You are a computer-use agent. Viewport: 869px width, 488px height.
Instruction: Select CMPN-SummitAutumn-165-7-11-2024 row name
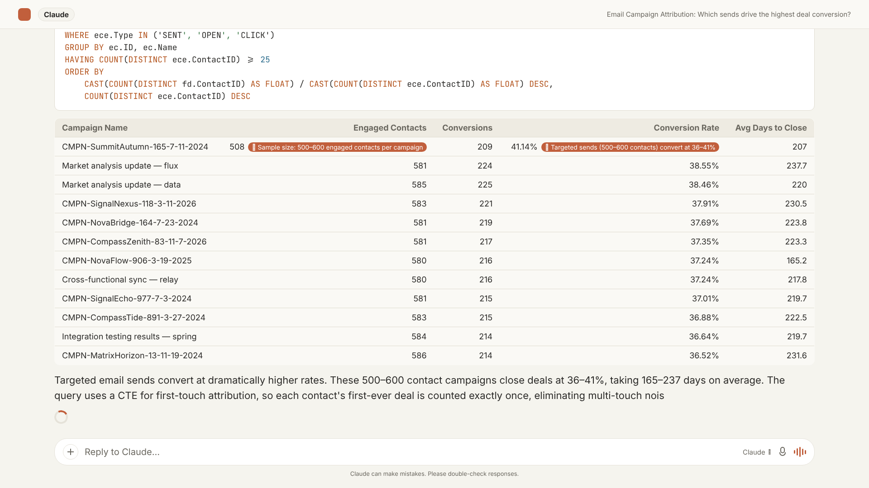[135, 147]
